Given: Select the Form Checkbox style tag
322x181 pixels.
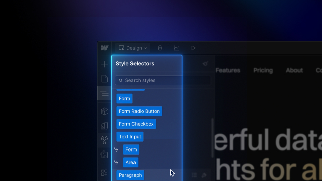Looking at the screenshot, I should (136, 124).
